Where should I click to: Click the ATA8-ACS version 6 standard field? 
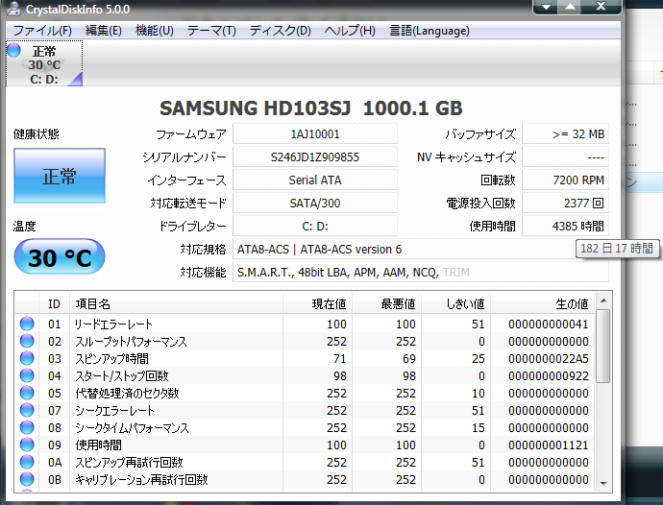pos(421,250)
